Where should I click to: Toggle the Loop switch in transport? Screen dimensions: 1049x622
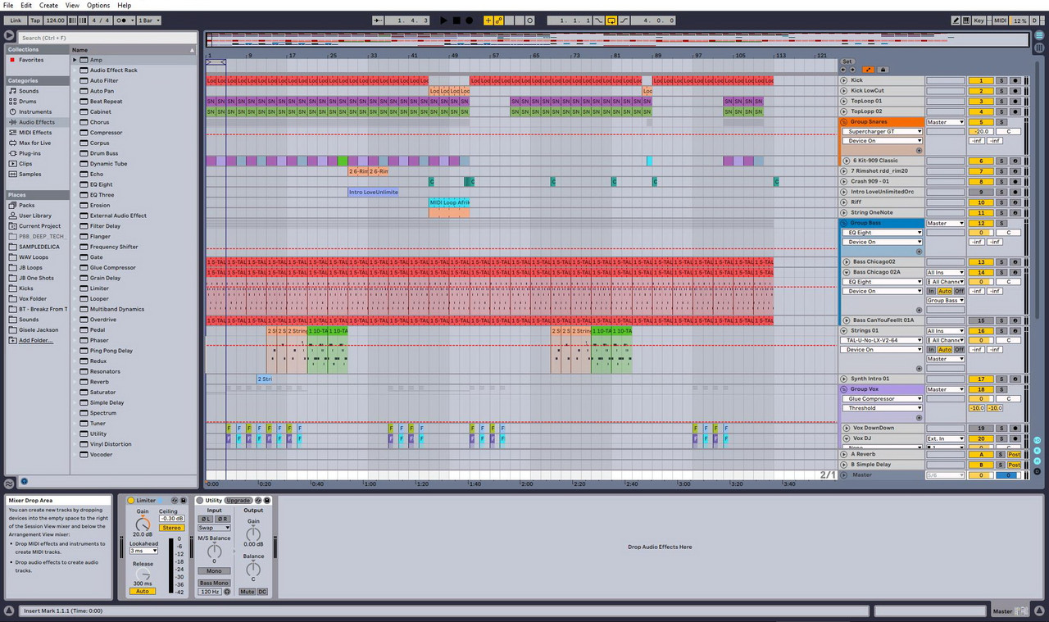point(611,20)
